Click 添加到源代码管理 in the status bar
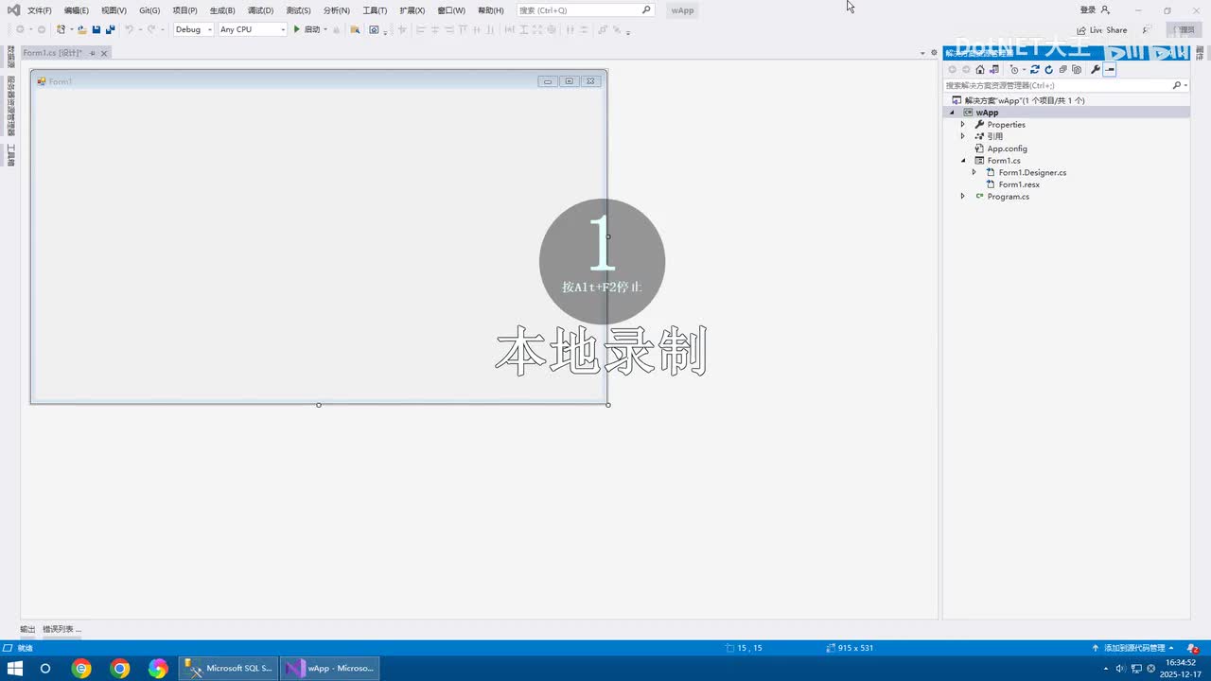This screenshot has width=1211, height=681. pyautogui.click(x=1133, y=648)
